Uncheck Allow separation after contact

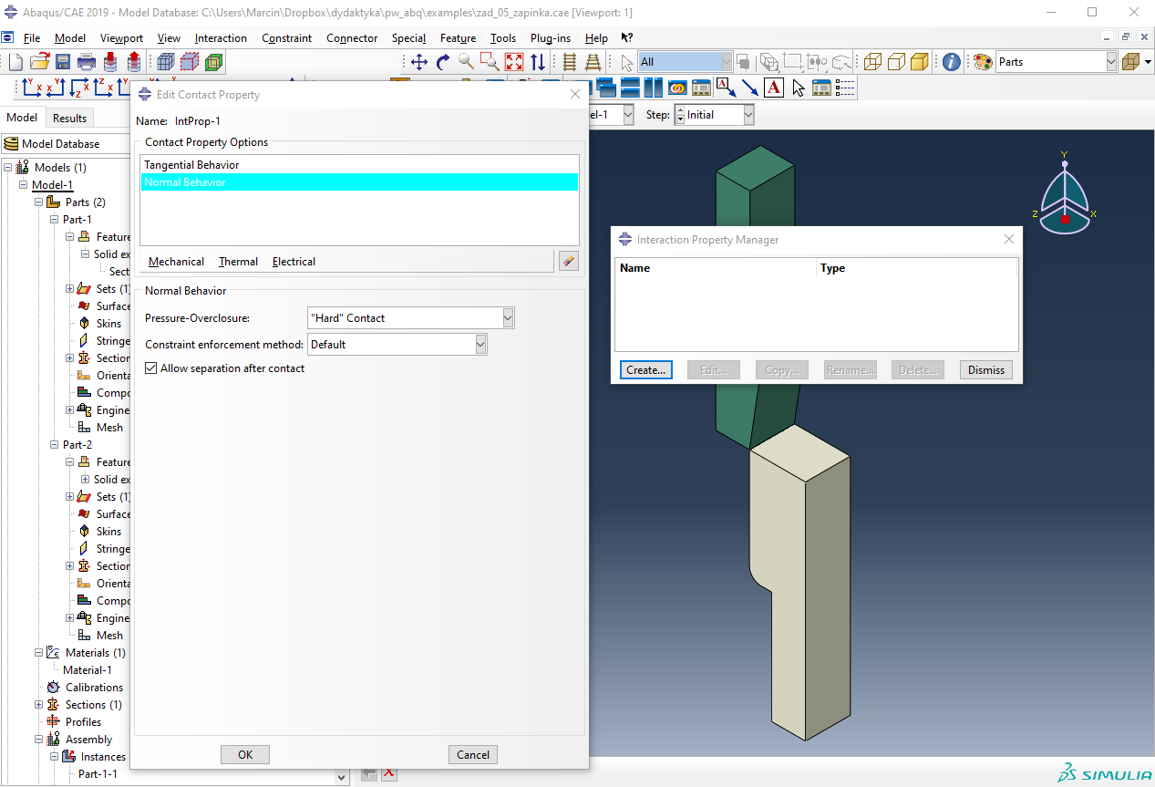point(151,368)
